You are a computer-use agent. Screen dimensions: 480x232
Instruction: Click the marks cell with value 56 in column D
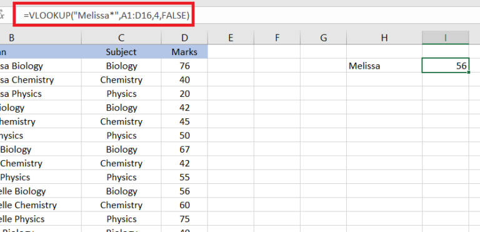pyautogui.click(x=184, y=191)
